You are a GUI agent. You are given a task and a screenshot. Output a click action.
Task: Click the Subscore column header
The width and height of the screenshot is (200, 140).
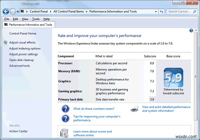coord(150,56)
